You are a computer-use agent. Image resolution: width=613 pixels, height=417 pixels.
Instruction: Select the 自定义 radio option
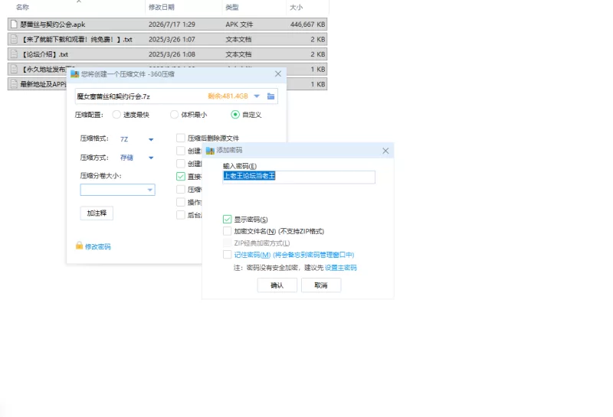point(235,115)
